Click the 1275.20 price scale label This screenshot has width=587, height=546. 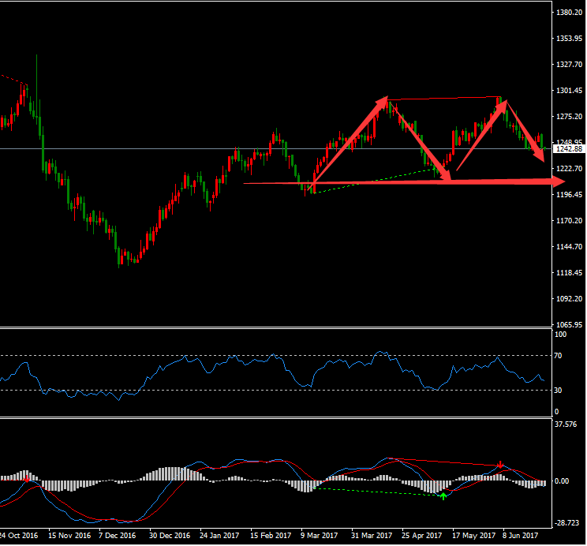click(x=569, y=117)
